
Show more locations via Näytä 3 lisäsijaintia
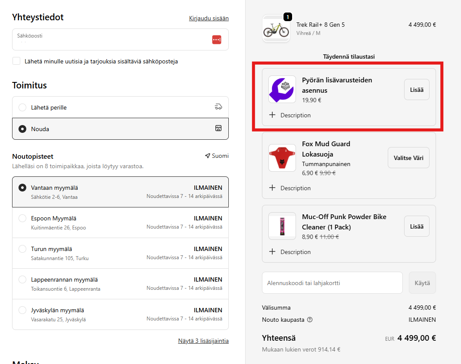click(203, 341)
